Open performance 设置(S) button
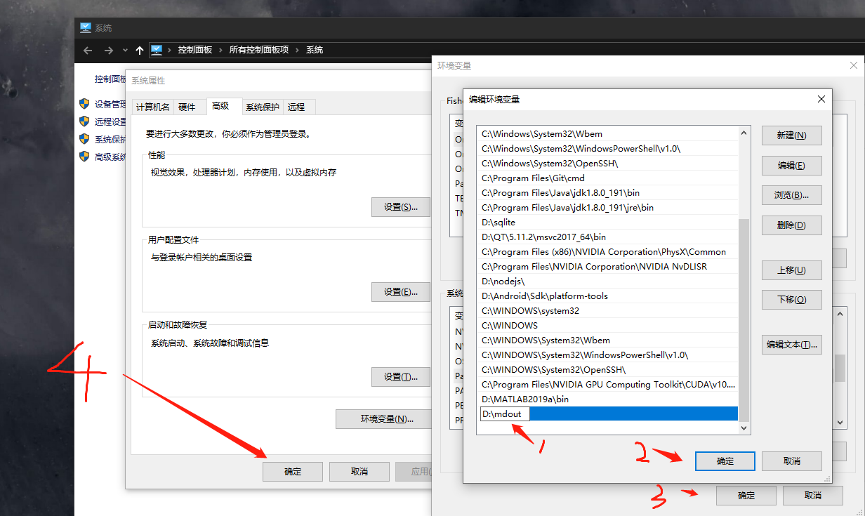 pyautogui.click(x=400, y=207)
